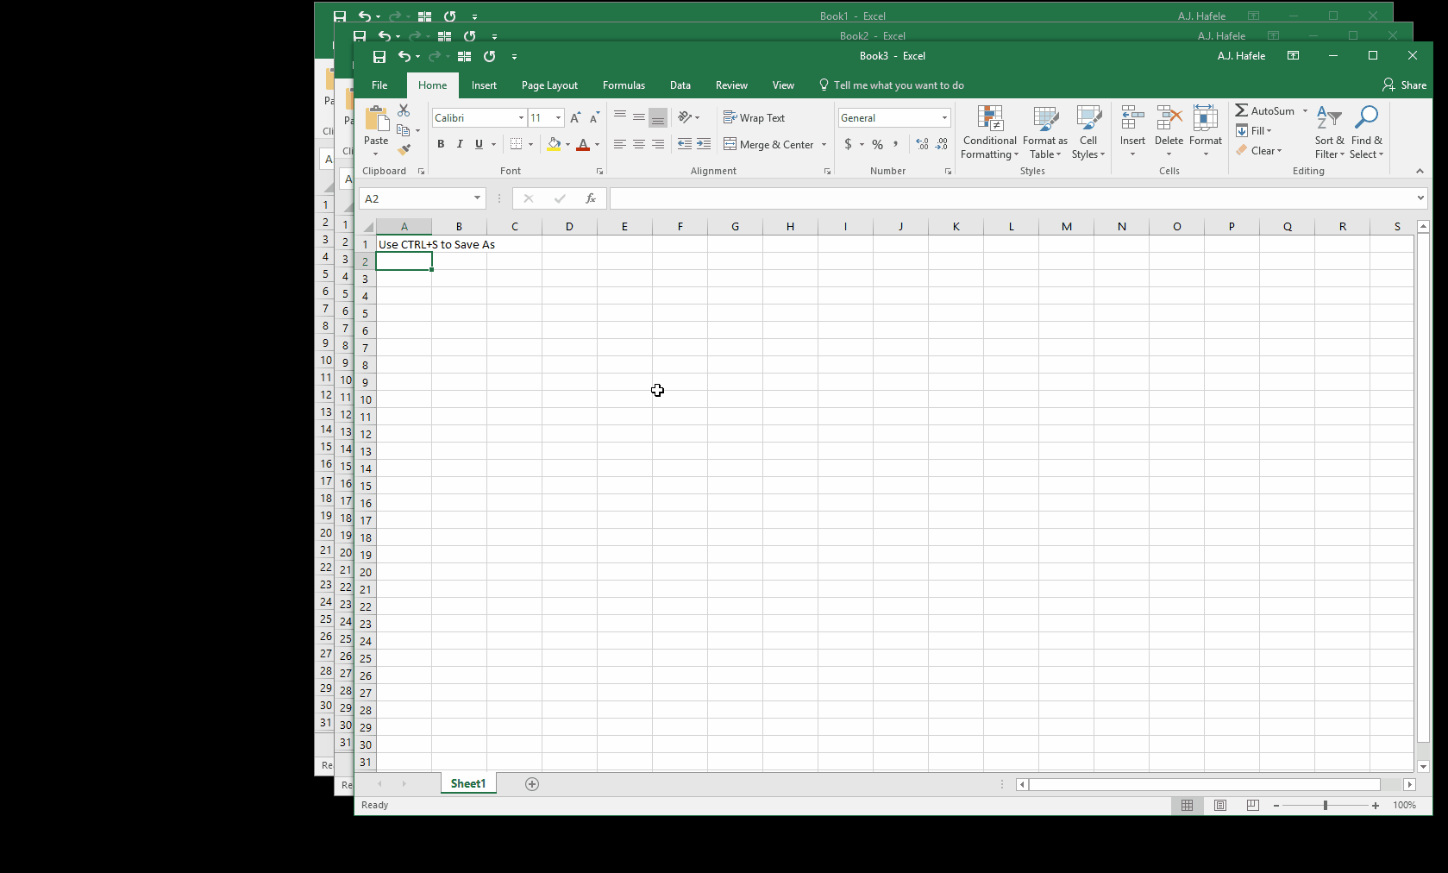1448x873 pixels.
Task: Increase font size with the large A
Action: click(x=575, y=117)
